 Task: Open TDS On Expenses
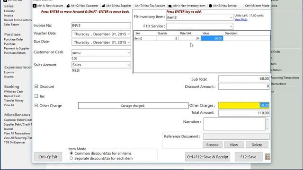pyautogui.click(x=15, y=143)
